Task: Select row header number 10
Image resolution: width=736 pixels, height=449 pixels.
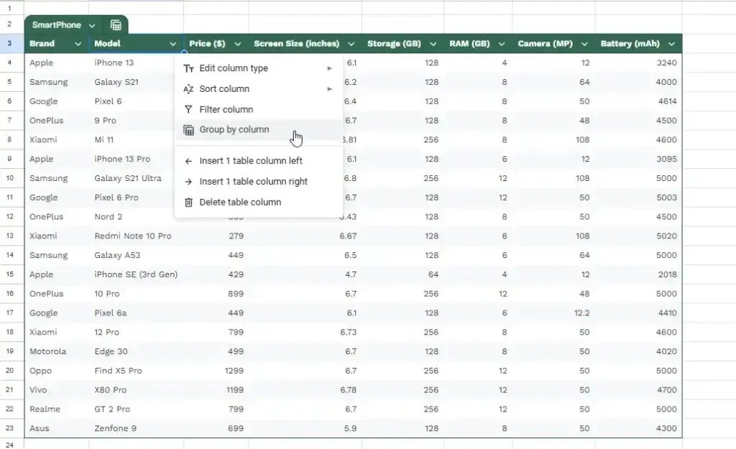Action: pyautogui.click(x=9, y=178)
